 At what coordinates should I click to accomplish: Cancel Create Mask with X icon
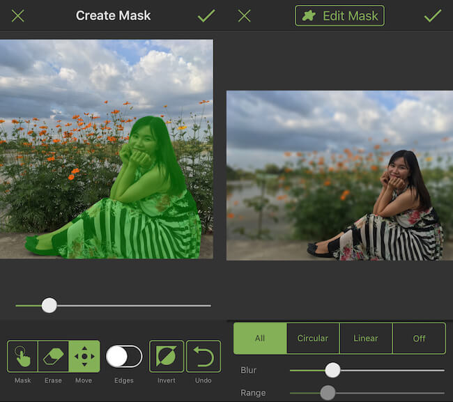(18, 16)
